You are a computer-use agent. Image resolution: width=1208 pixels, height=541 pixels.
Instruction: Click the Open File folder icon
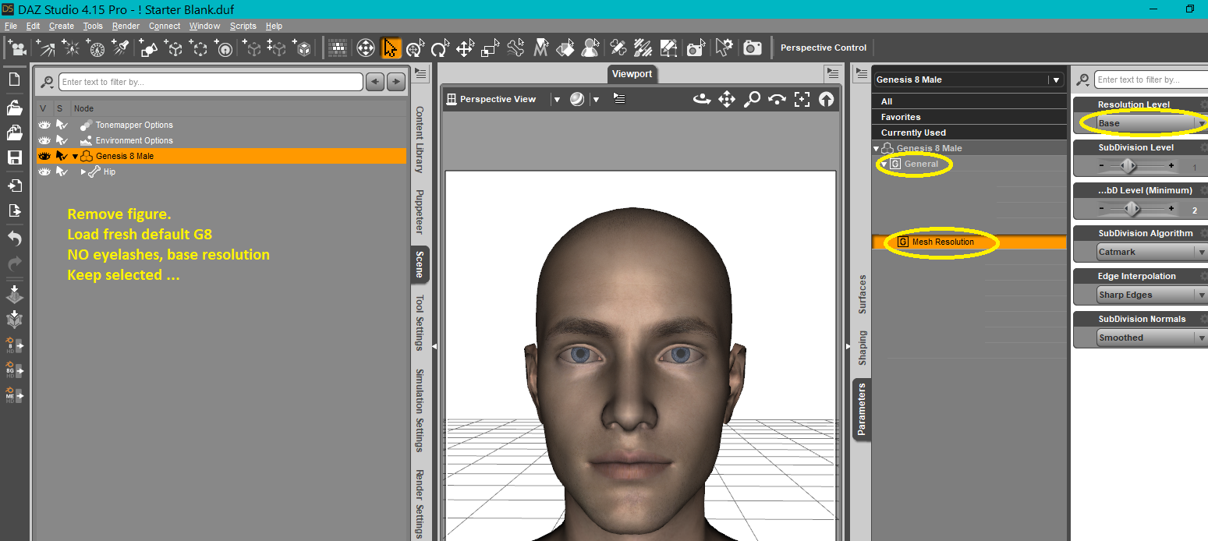(14, 107)
